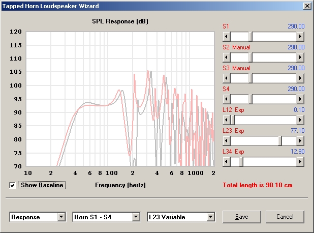
Task: Save the wizard settings
Action: [242, 217]
